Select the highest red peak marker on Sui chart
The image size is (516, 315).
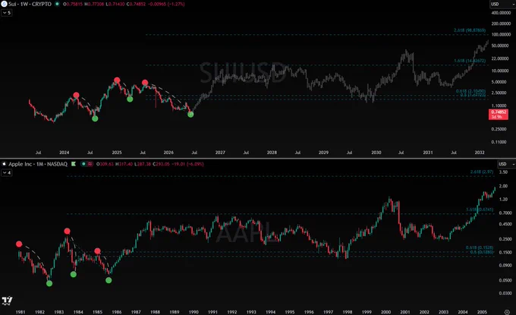[x=117, y=80]
